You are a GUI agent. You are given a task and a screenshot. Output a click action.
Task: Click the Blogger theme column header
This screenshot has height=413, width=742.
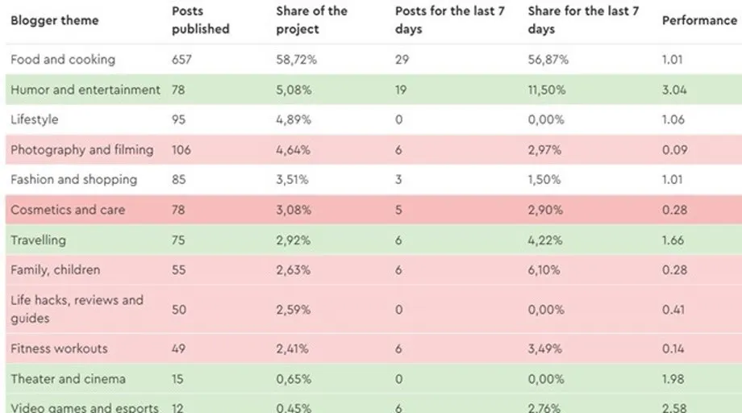tap(52, 20)
